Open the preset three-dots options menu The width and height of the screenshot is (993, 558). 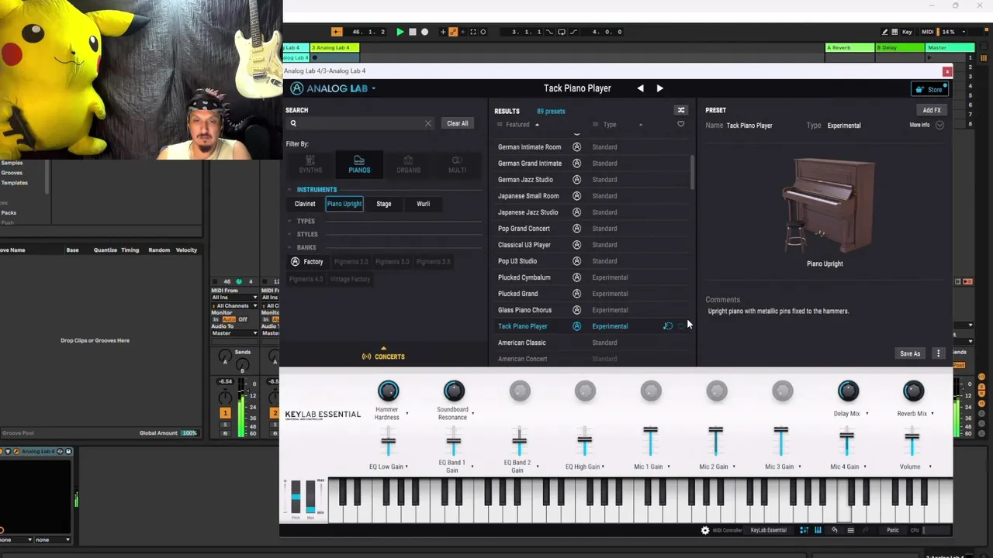(939, 353)
